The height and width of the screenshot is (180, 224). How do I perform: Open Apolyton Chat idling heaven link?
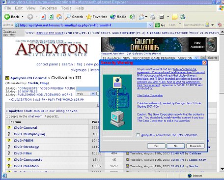(43, 111)
